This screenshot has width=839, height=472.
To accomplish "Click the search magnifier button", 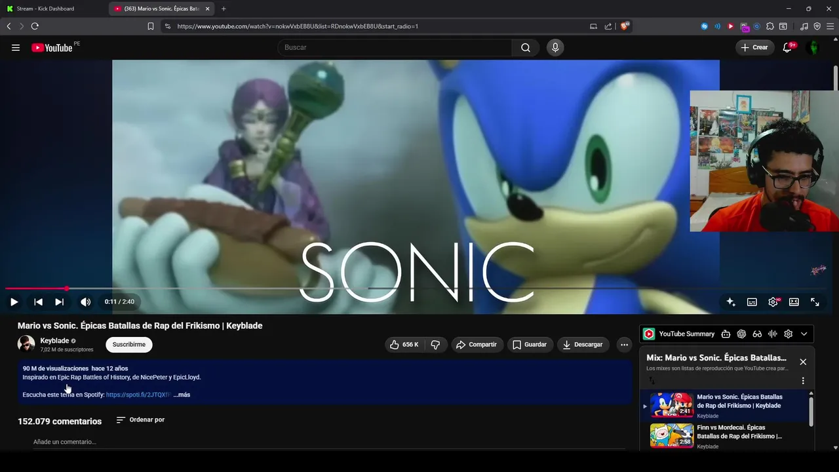I will pos(526,47).
